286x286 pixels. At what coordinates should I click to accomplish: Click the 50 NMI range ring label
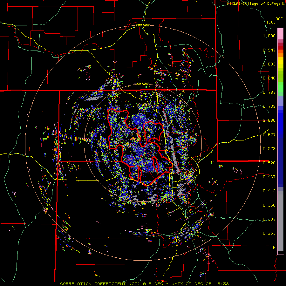(143, 84)
